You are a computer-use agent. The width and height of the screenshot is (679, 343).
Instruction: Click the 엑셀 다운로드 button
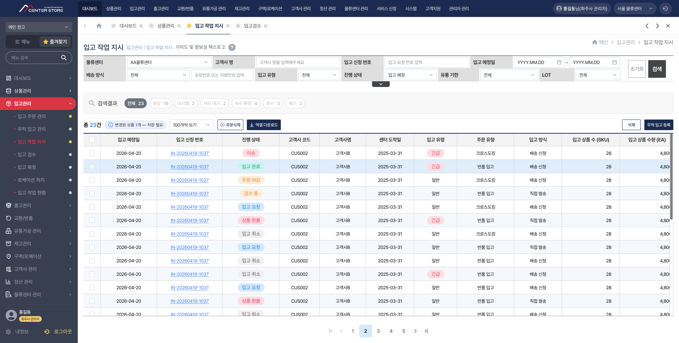[264, 125]
